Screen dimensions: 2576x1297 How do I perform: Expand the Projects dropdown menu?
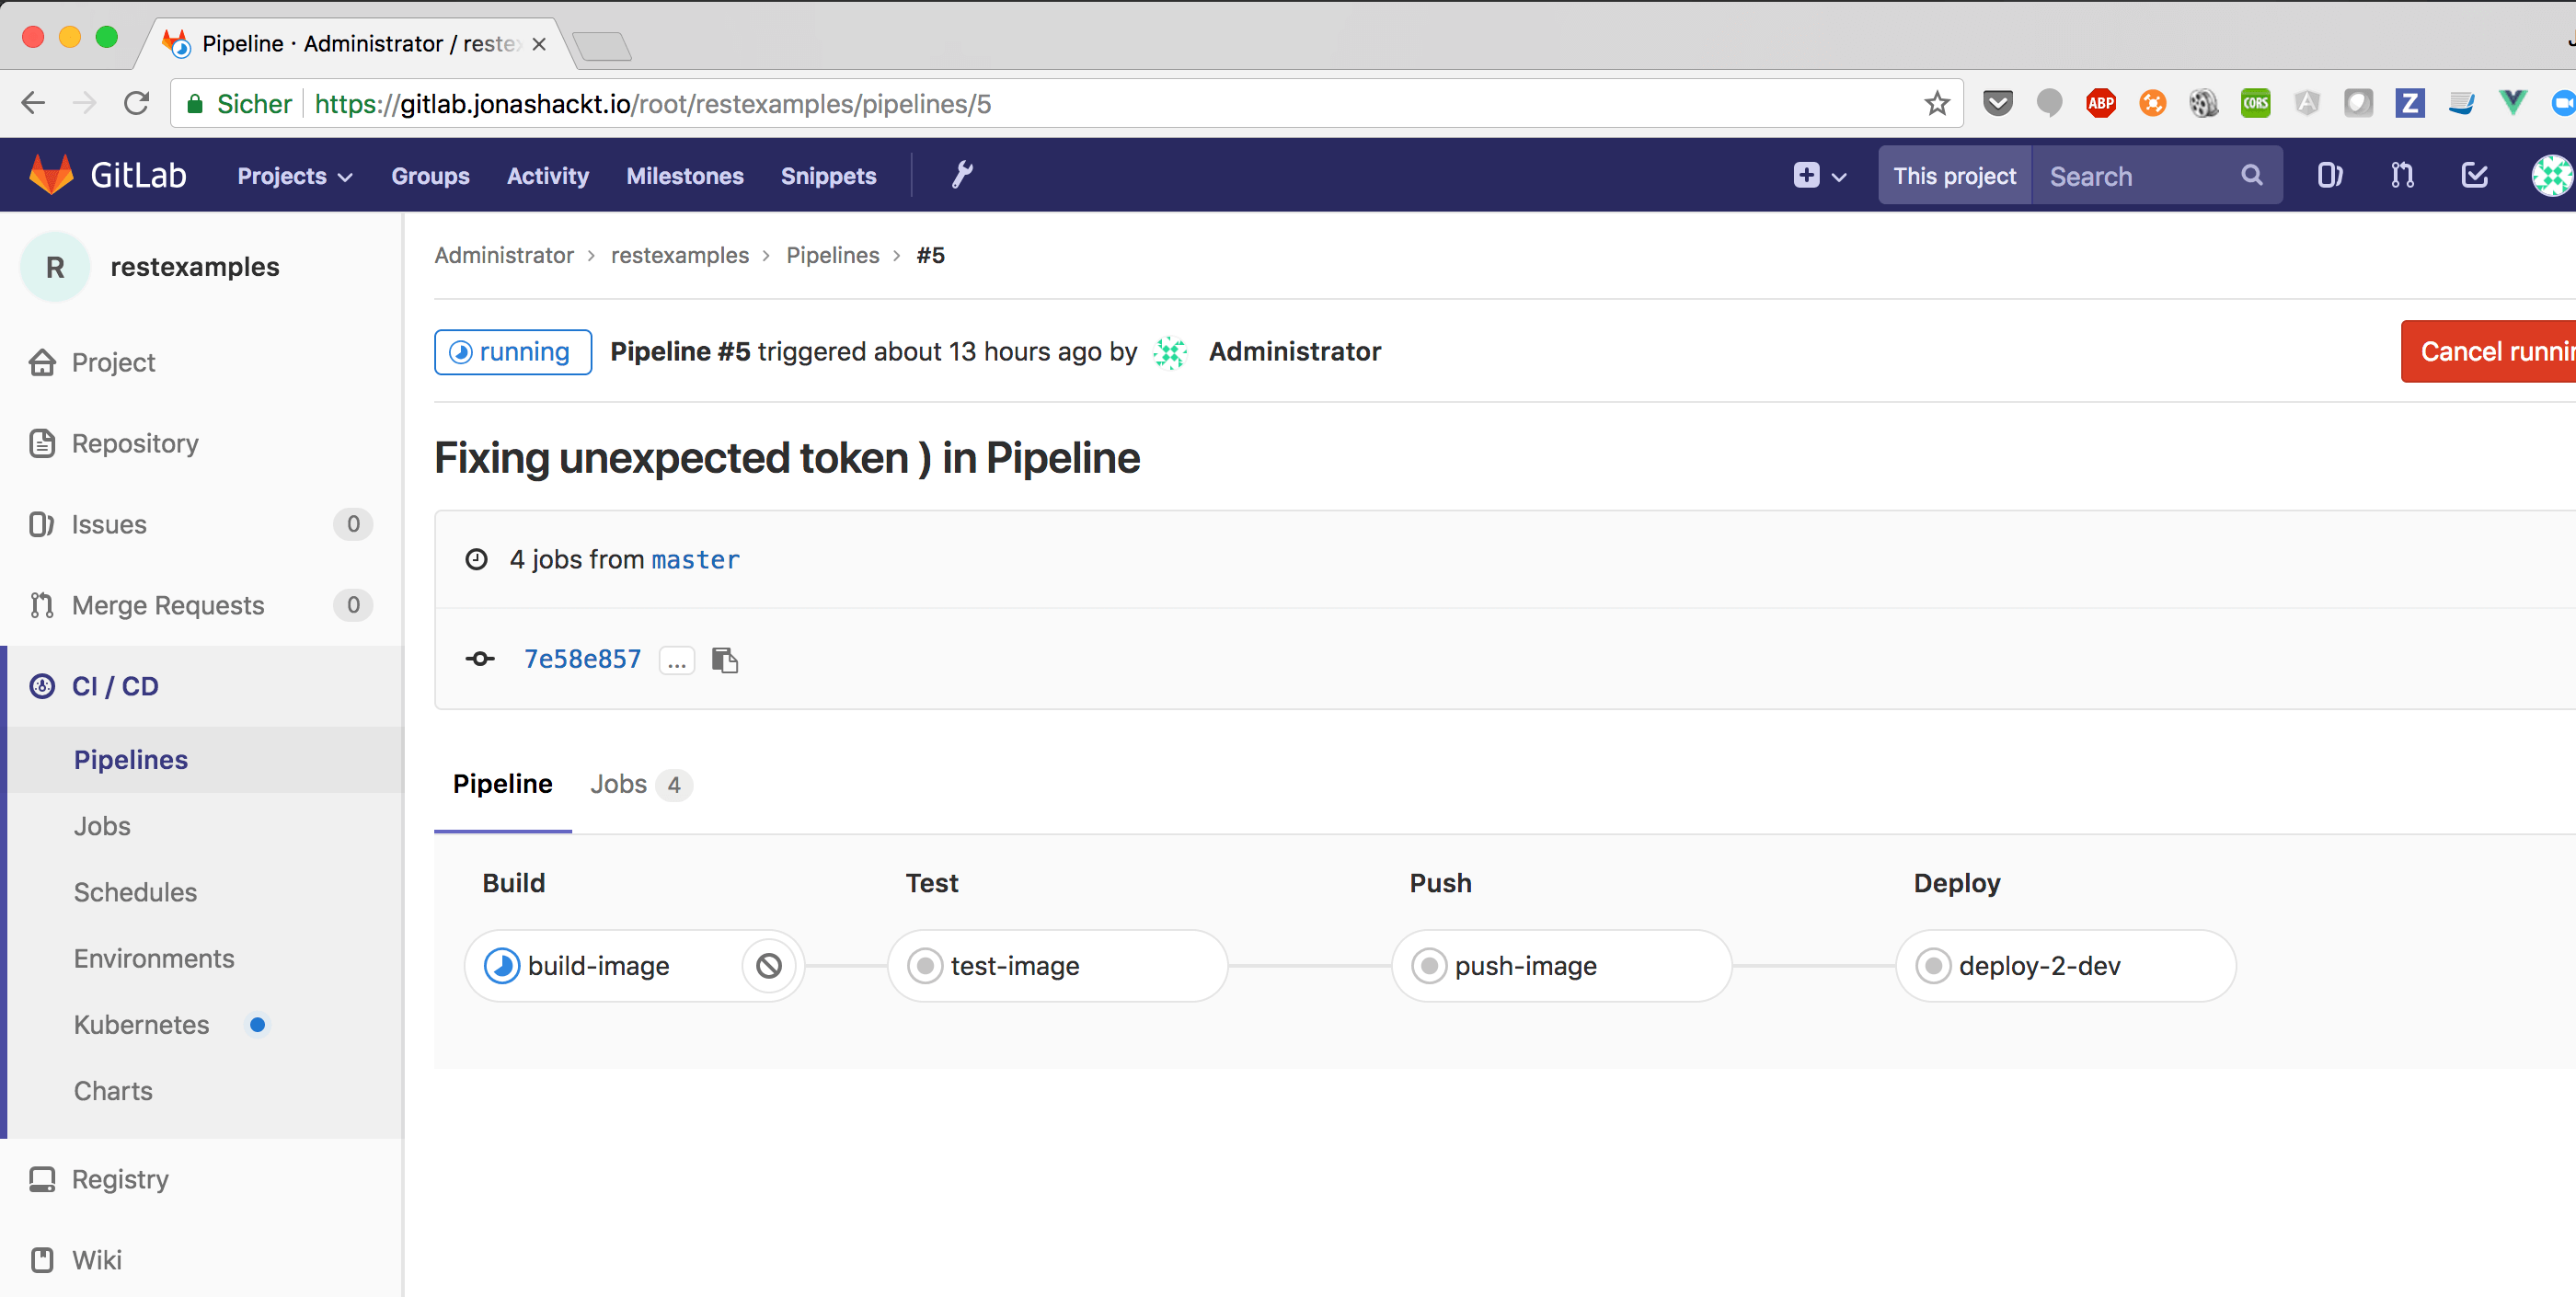(294, 176)
